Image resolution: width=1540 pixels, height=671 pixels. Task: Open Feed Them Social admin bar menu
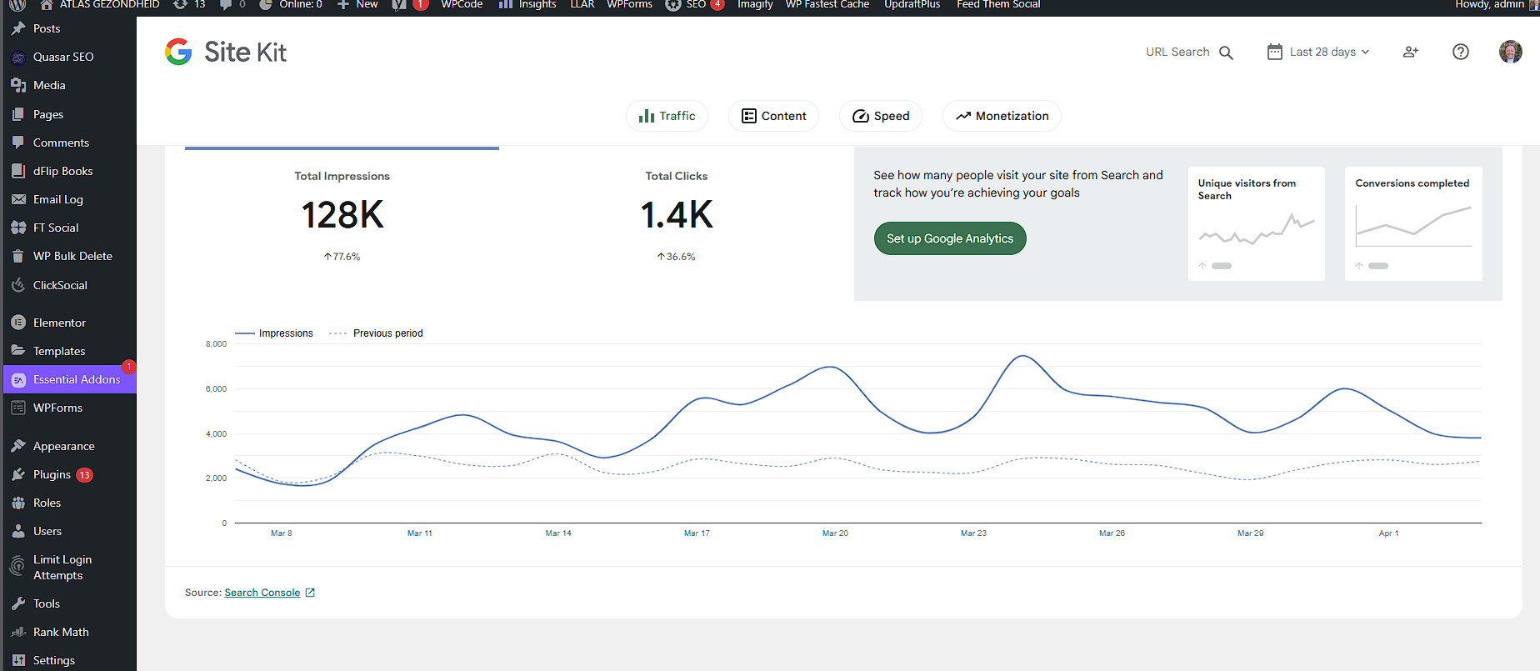[998, 4]
